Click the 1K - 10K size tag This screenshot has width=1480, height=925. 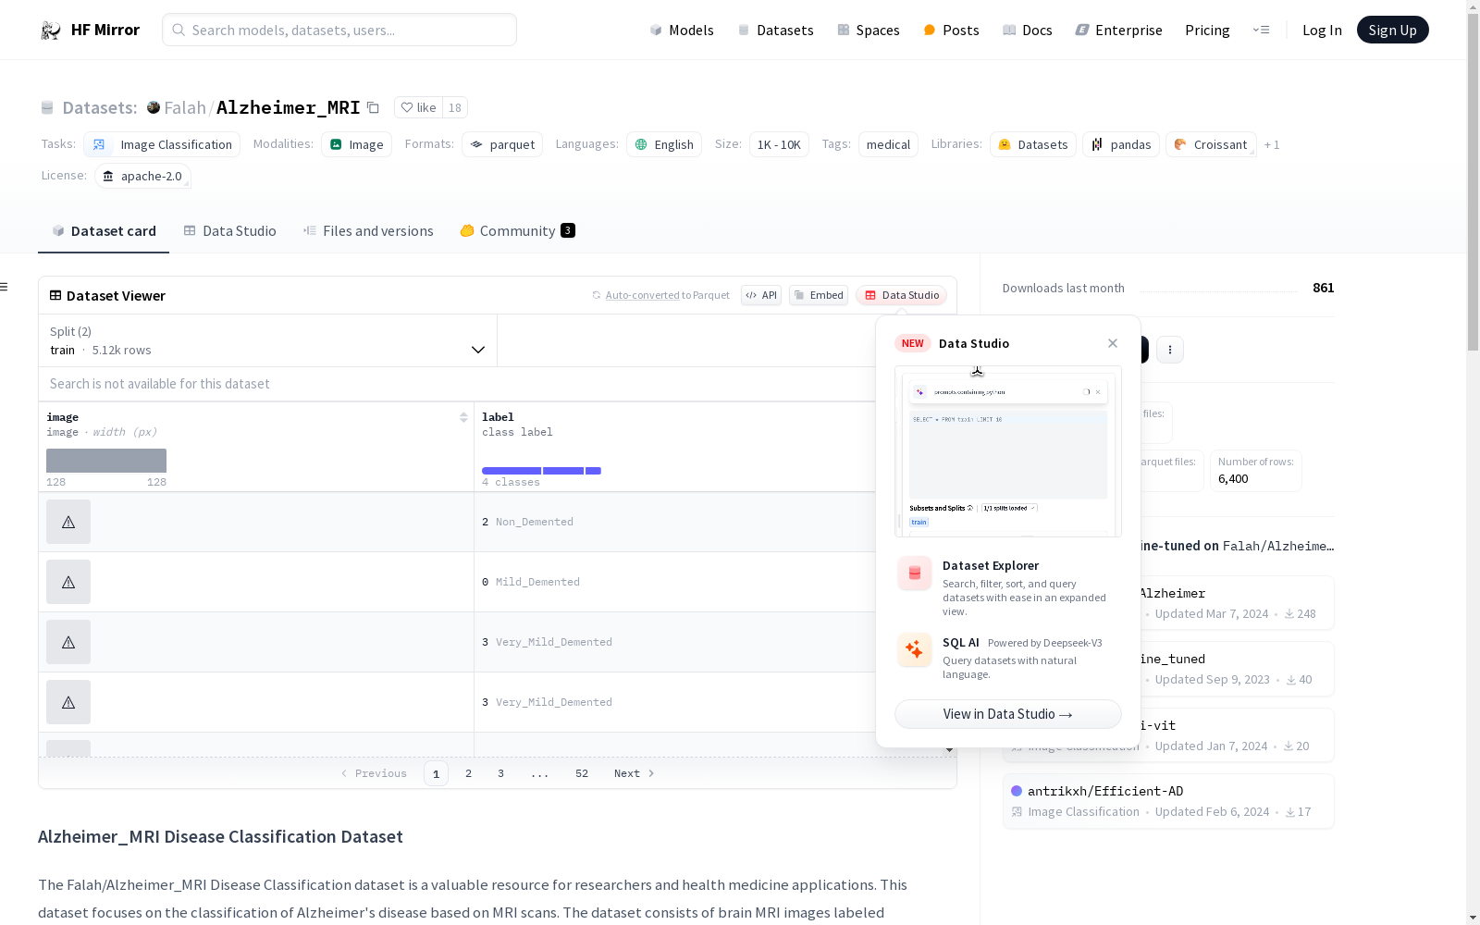779,144
